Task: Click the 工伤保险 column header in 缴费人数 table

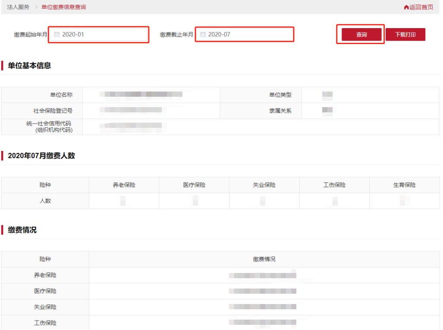Action: coord(334,185)
